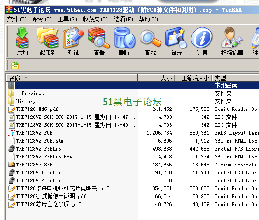Click the 测试 (Test) toolbar icon
Viewport: 259px width, 220px height.
coord(73,38)
